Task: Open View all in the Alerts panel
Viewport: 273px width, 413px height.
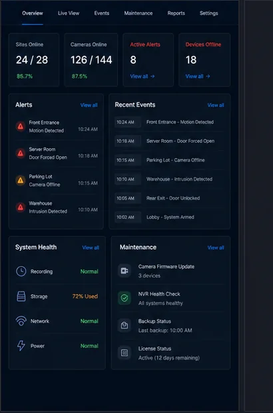Action: pos(89,105)
